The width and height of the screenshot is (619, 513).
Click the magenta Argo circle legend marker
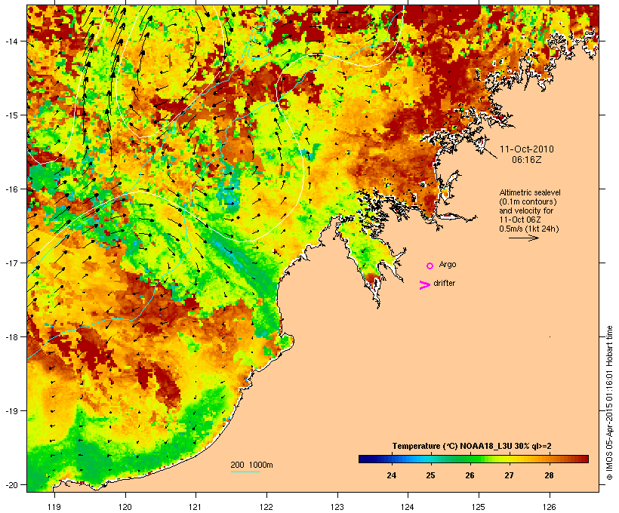430,266
